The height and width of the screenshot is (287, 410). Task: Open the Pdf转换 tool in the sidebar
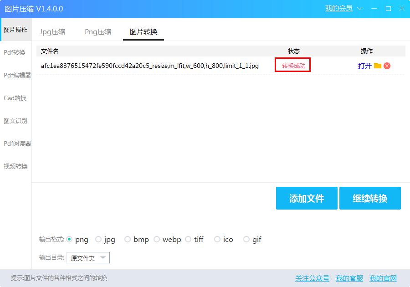click(x=15, y=52)
